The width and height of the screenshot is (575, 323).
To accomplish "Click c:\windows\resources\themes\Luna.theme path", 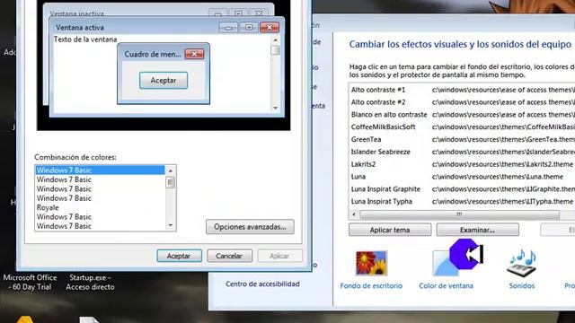I will [x=498, y=177].
